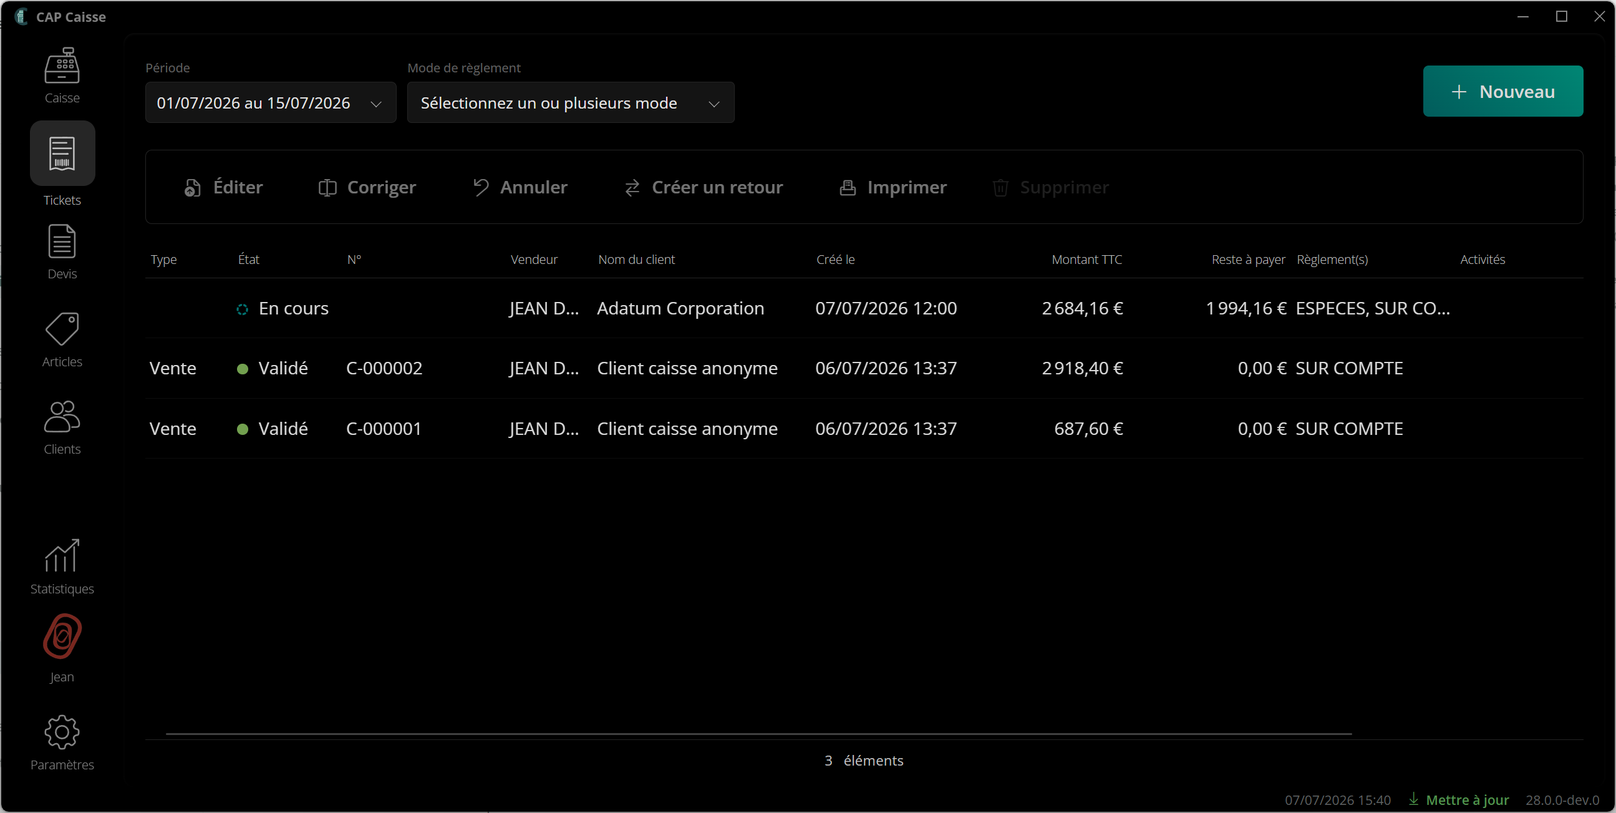Expand the Mode de règlement dropdown
The image size is (1616, 813).
(570, 103)
